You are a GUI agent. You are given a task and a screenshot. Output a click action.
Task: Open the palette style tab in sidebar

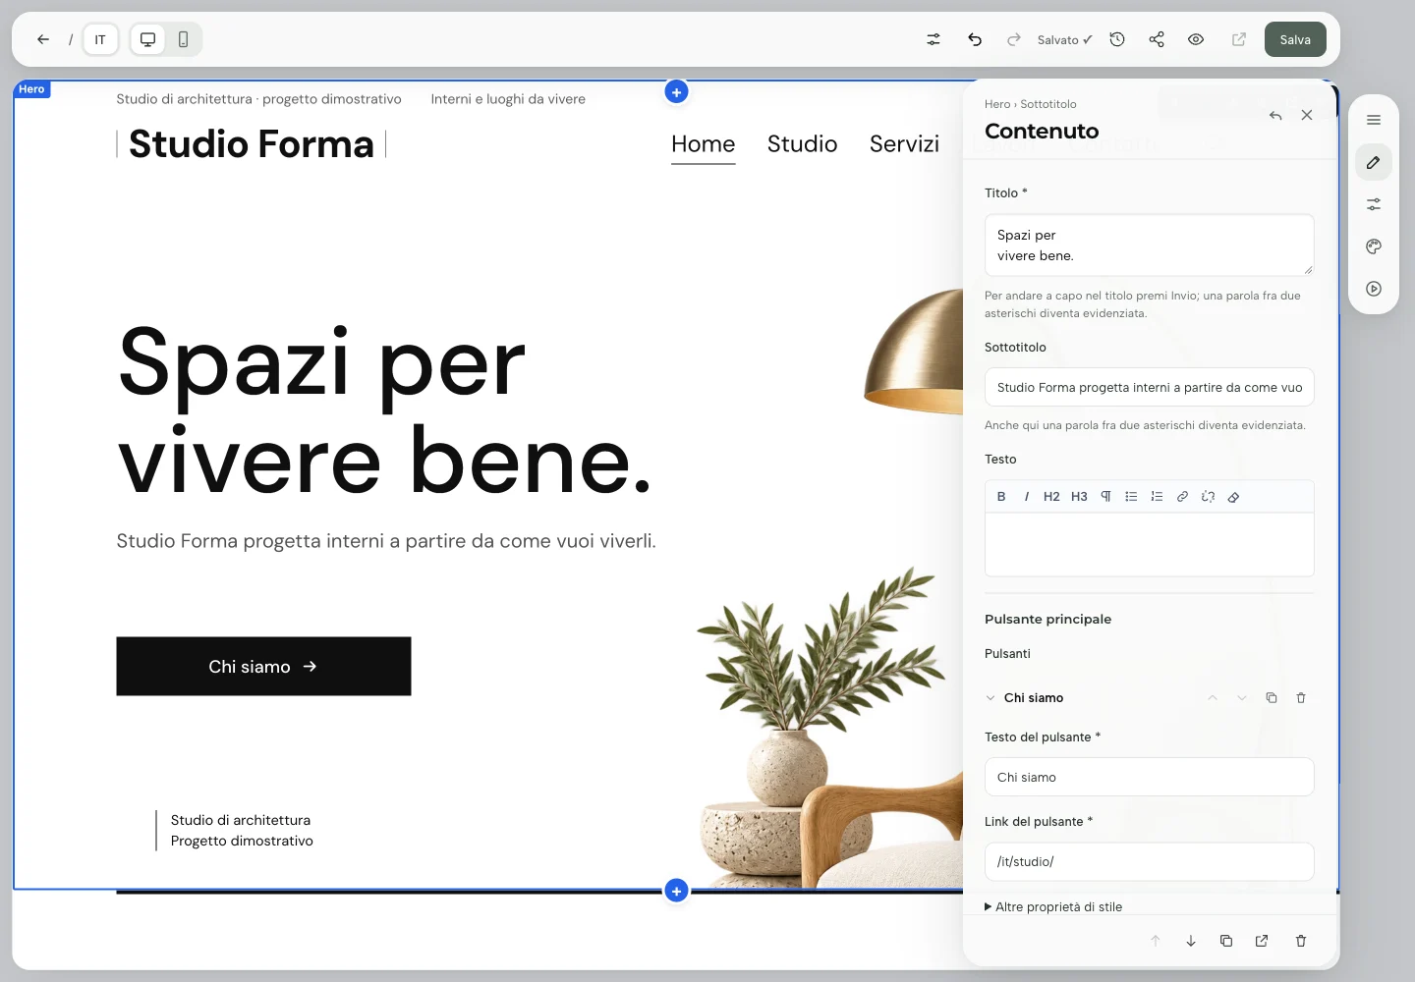click(1374, 246)
